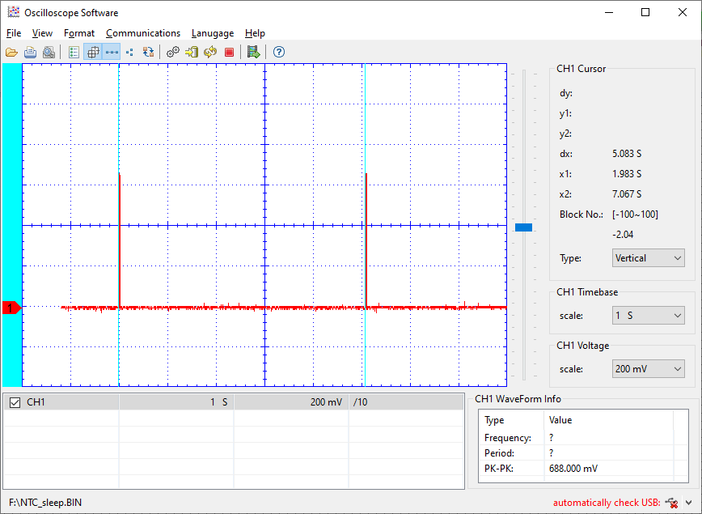Click the yellow circular refresh arrows icon
This screenshot has width=702, height=514.
click(210, 53)
